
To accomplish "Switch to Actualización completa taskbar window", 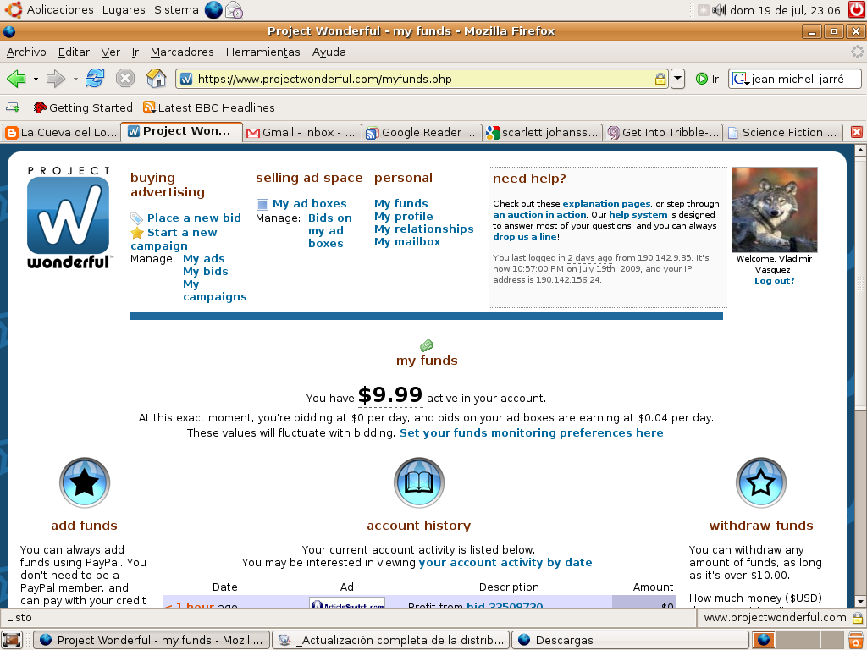I will tap(391, 640).
